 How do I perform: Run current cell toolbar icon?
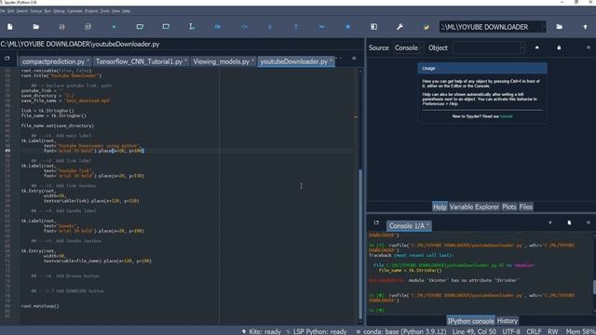(x=140, y=27)
